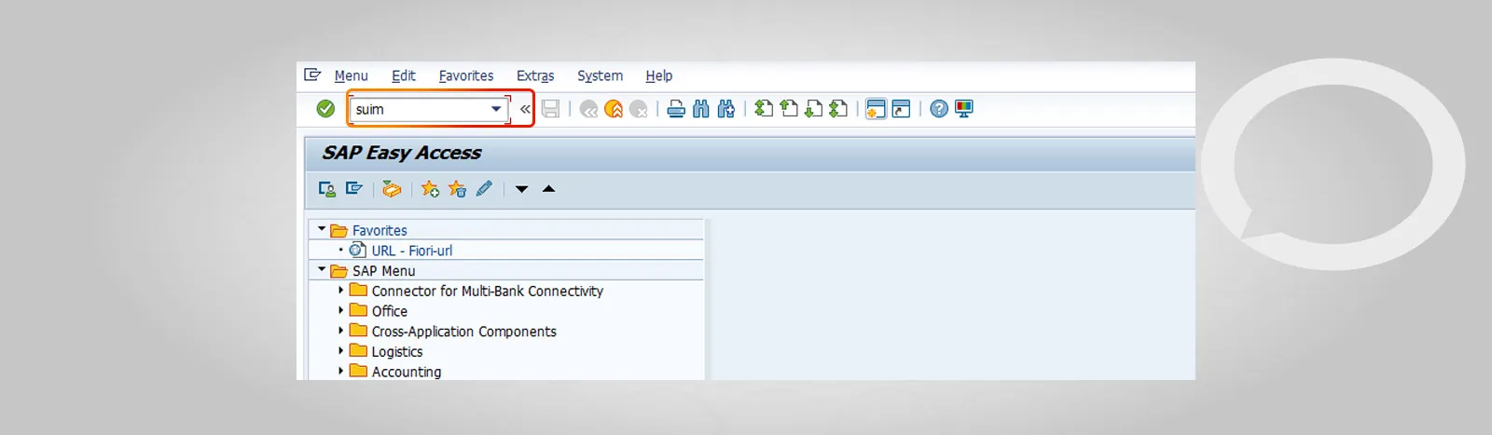
Task: Click the Create New Session icon
Action: [876, 109]
